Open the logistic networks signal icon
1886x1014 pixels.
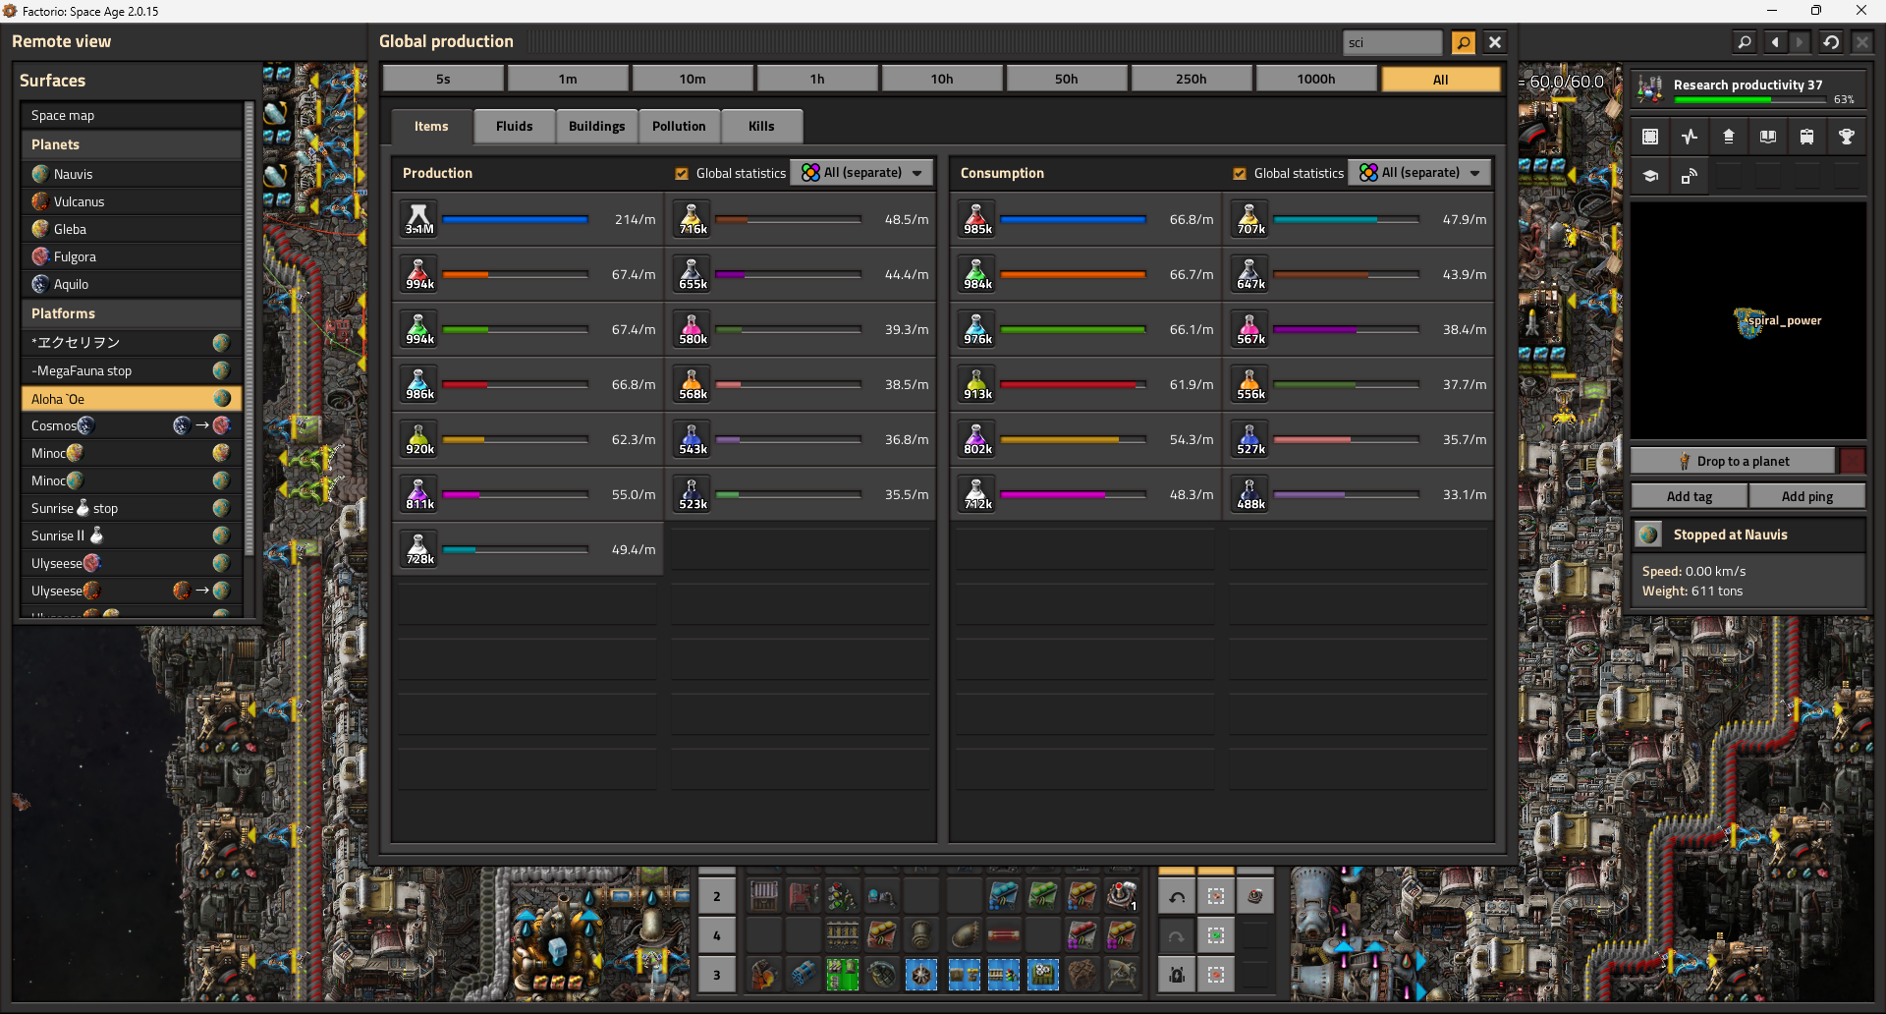pyautogui.click(x=1690, y=177)
